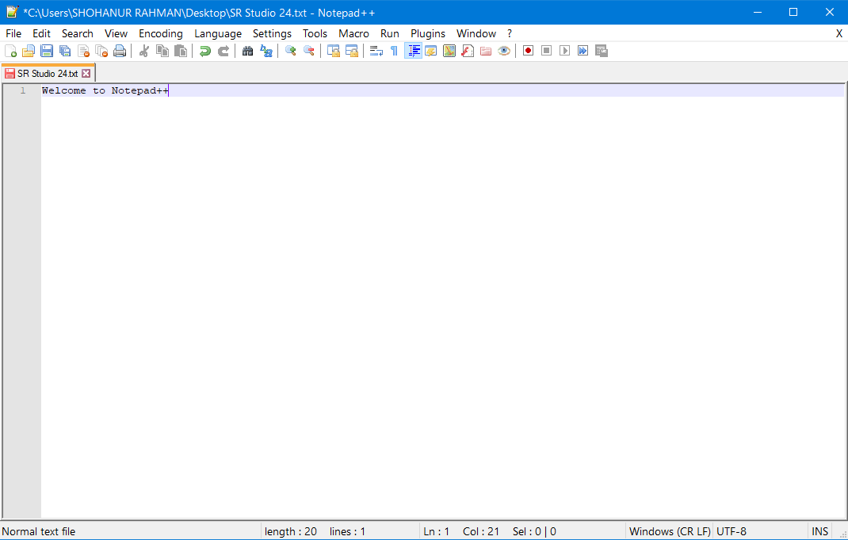
Task: Start macro recording with red dot
Action: point(529,51)
